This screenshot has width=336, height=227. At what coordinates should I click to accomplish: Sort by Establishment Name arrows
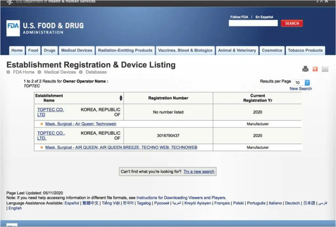click(x=121, y=98)
